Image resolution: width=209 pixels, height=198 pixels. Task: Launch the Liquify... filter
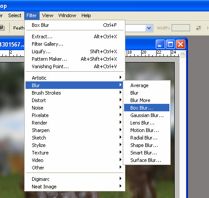click(75, 51)
